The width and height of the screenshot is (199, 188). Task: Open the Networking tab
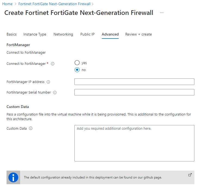click(x=63, y=34)
